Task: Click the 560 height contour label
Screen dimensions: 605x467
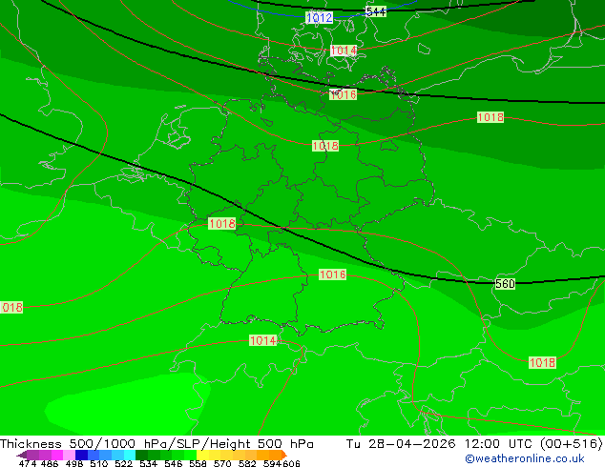Action: (505, 284)
